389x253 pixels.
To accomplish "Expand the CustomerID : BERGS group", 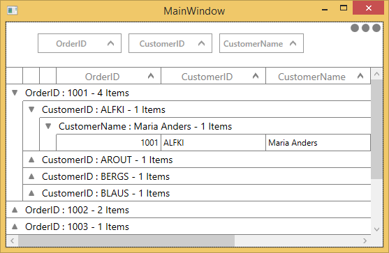I will (x=31, y=176).
